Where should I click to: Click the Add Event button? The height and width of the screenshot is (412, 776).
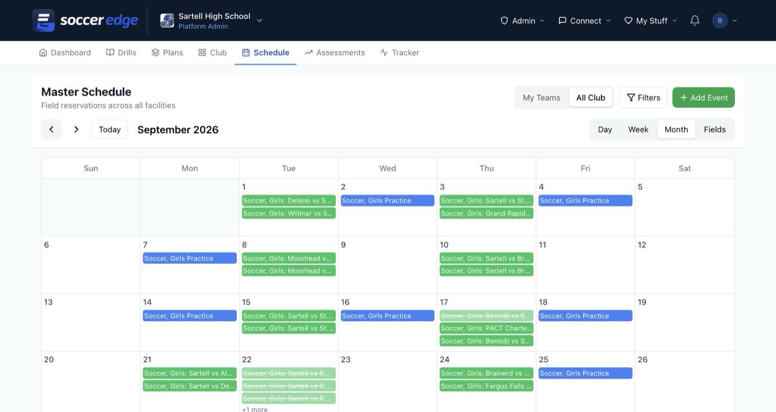703,97
